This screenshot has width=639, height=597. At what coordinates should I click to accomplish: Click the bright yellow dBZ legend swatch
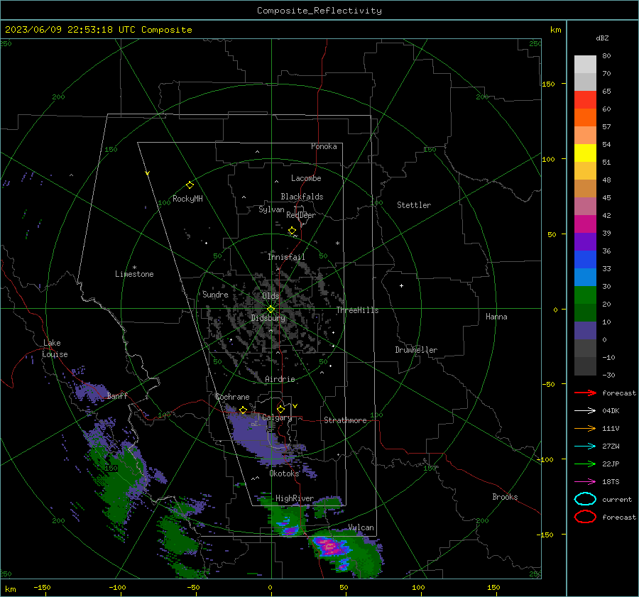[x=585, y=153]
